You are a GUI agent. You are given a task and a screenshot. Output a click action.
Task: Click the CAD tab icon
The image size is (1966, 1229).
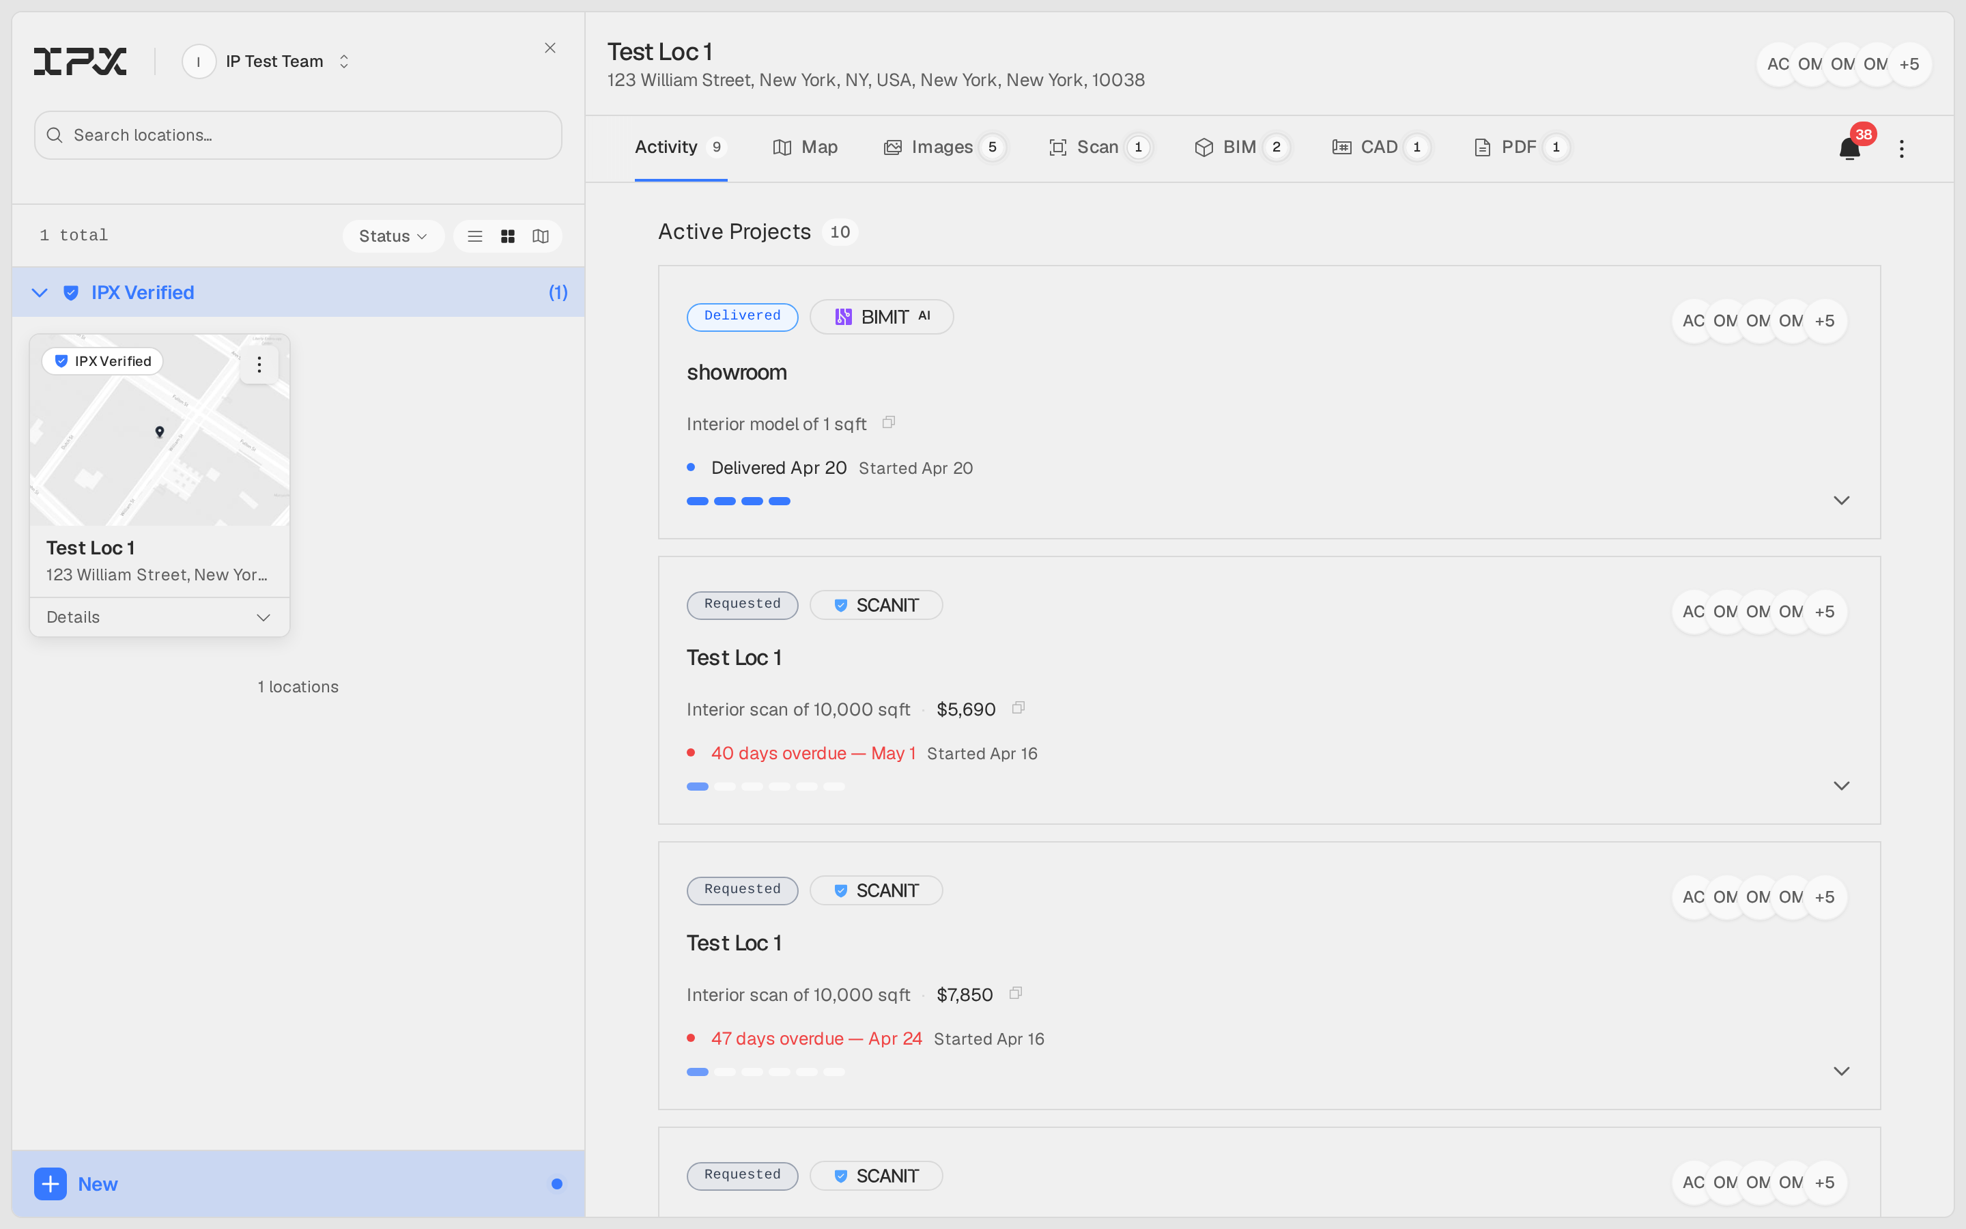1342,147
